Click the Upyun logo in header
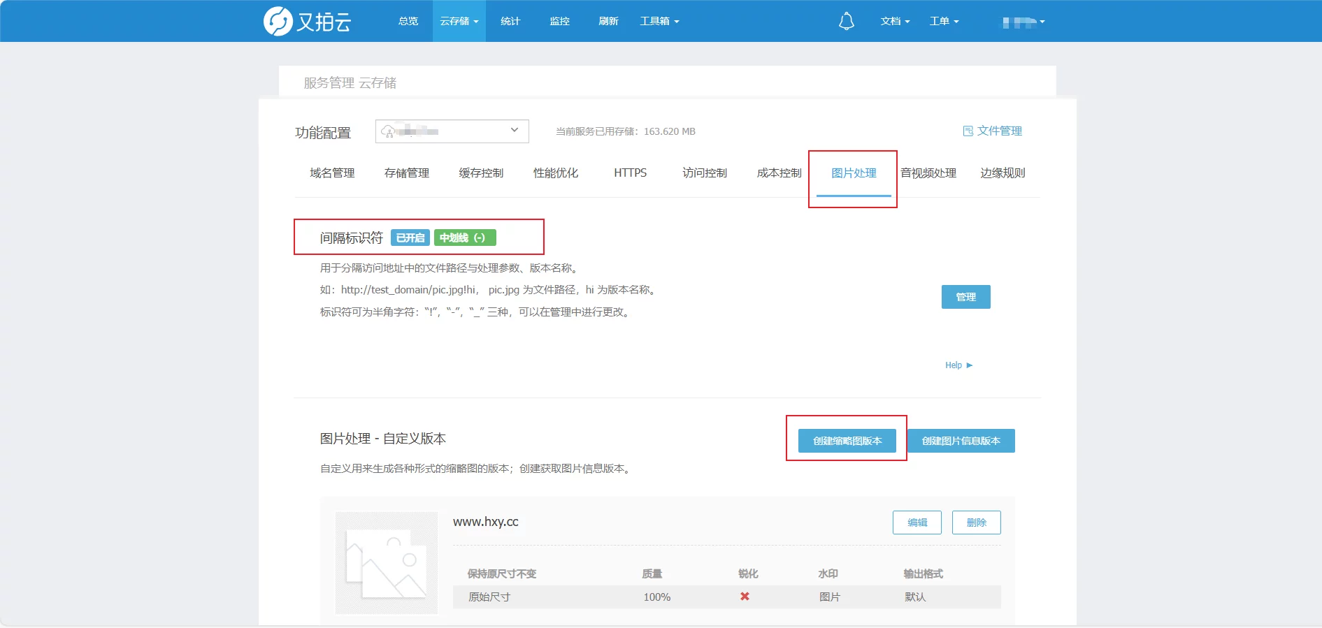 (307, 22)
